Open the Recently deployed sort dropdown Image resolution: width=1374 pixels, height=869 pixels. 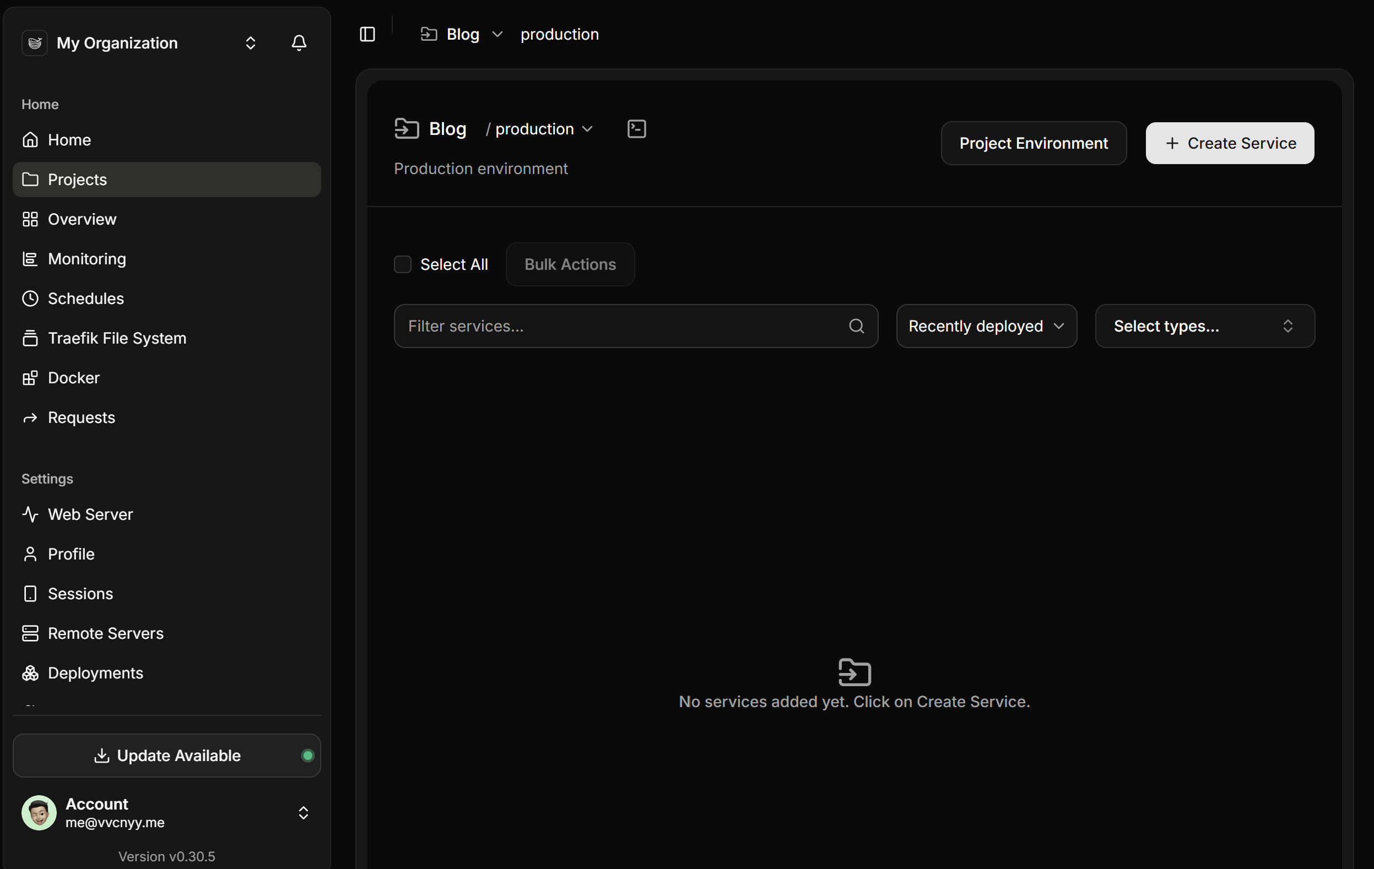click(986, 326)
